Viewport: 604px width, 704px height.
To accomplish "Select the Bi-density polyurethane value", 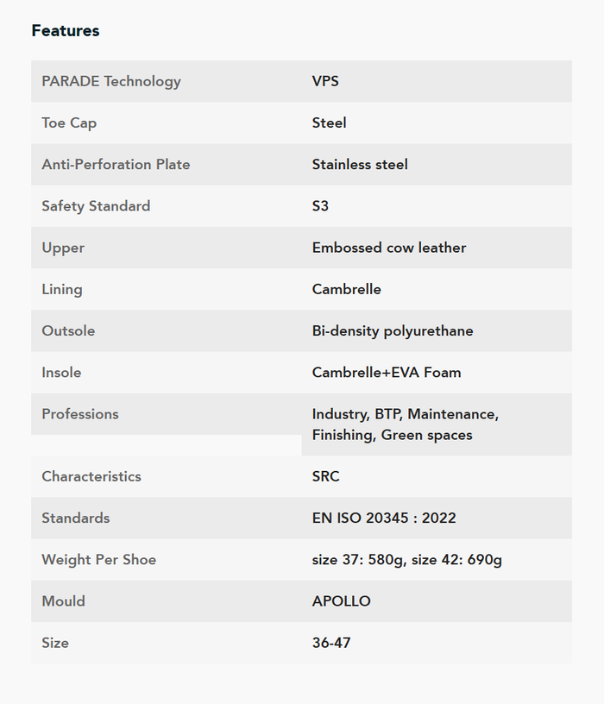I will [x=393, y=331].
